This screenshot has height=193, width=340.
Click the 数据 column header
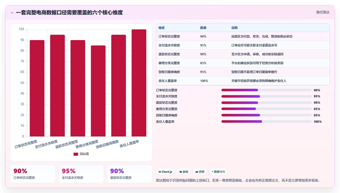pyautogui.click(x=203, y=28)
